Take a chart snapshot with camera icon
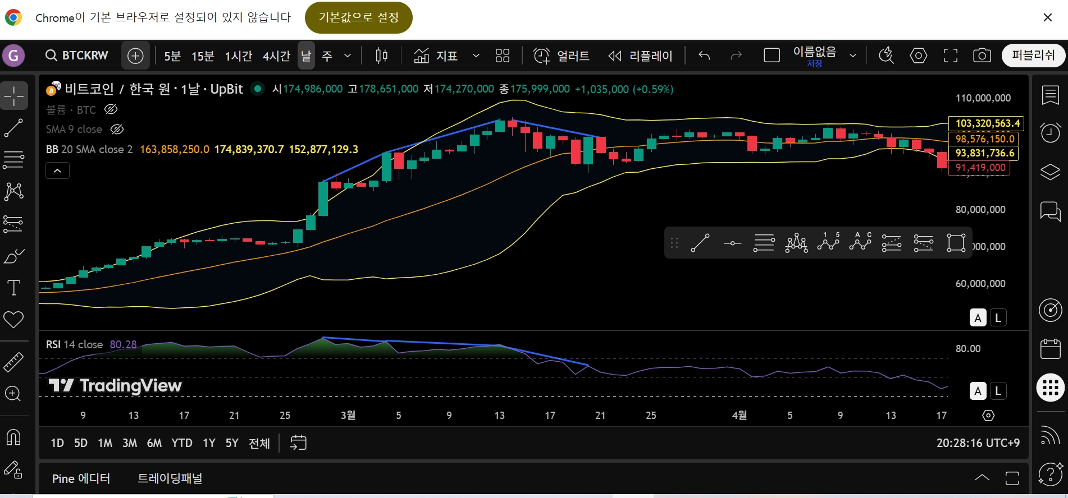1068x498 pixels. pyautogui.click(x=982, y=56)
